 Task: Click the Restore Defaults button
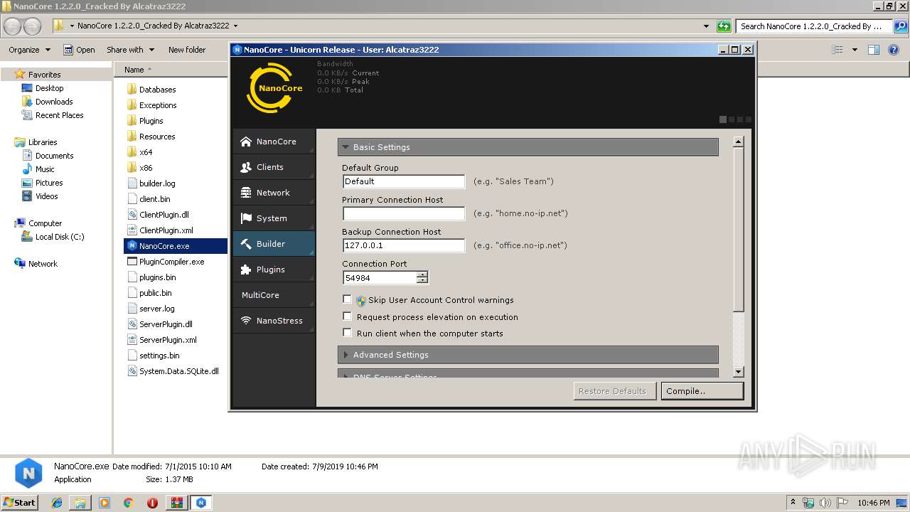(x=615, y=391)
